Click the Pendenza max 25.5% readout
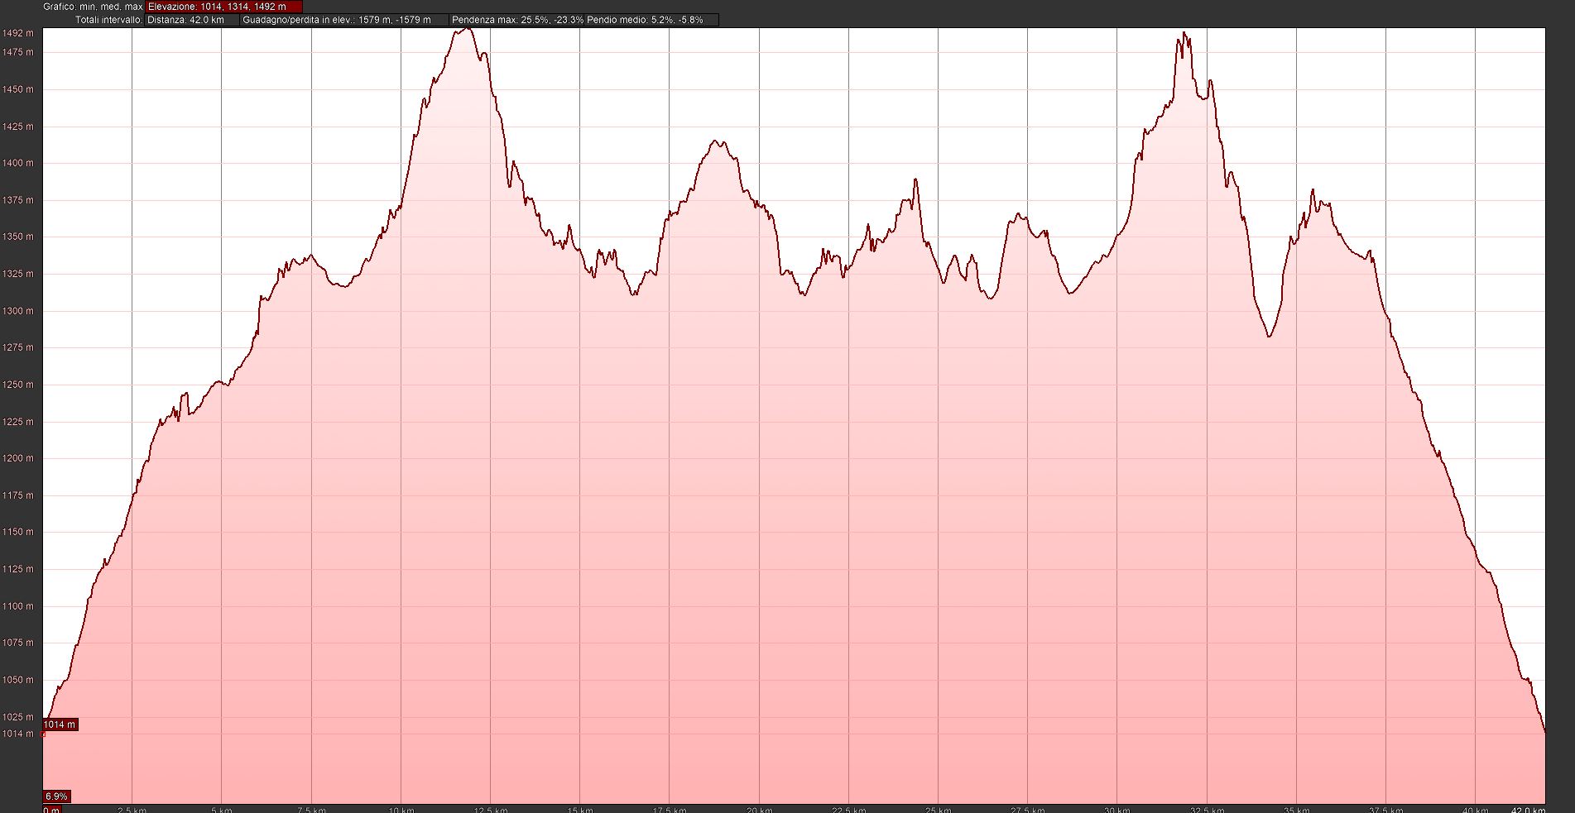This screenshot has height=813, width=1575. click(x=517, y=20)
